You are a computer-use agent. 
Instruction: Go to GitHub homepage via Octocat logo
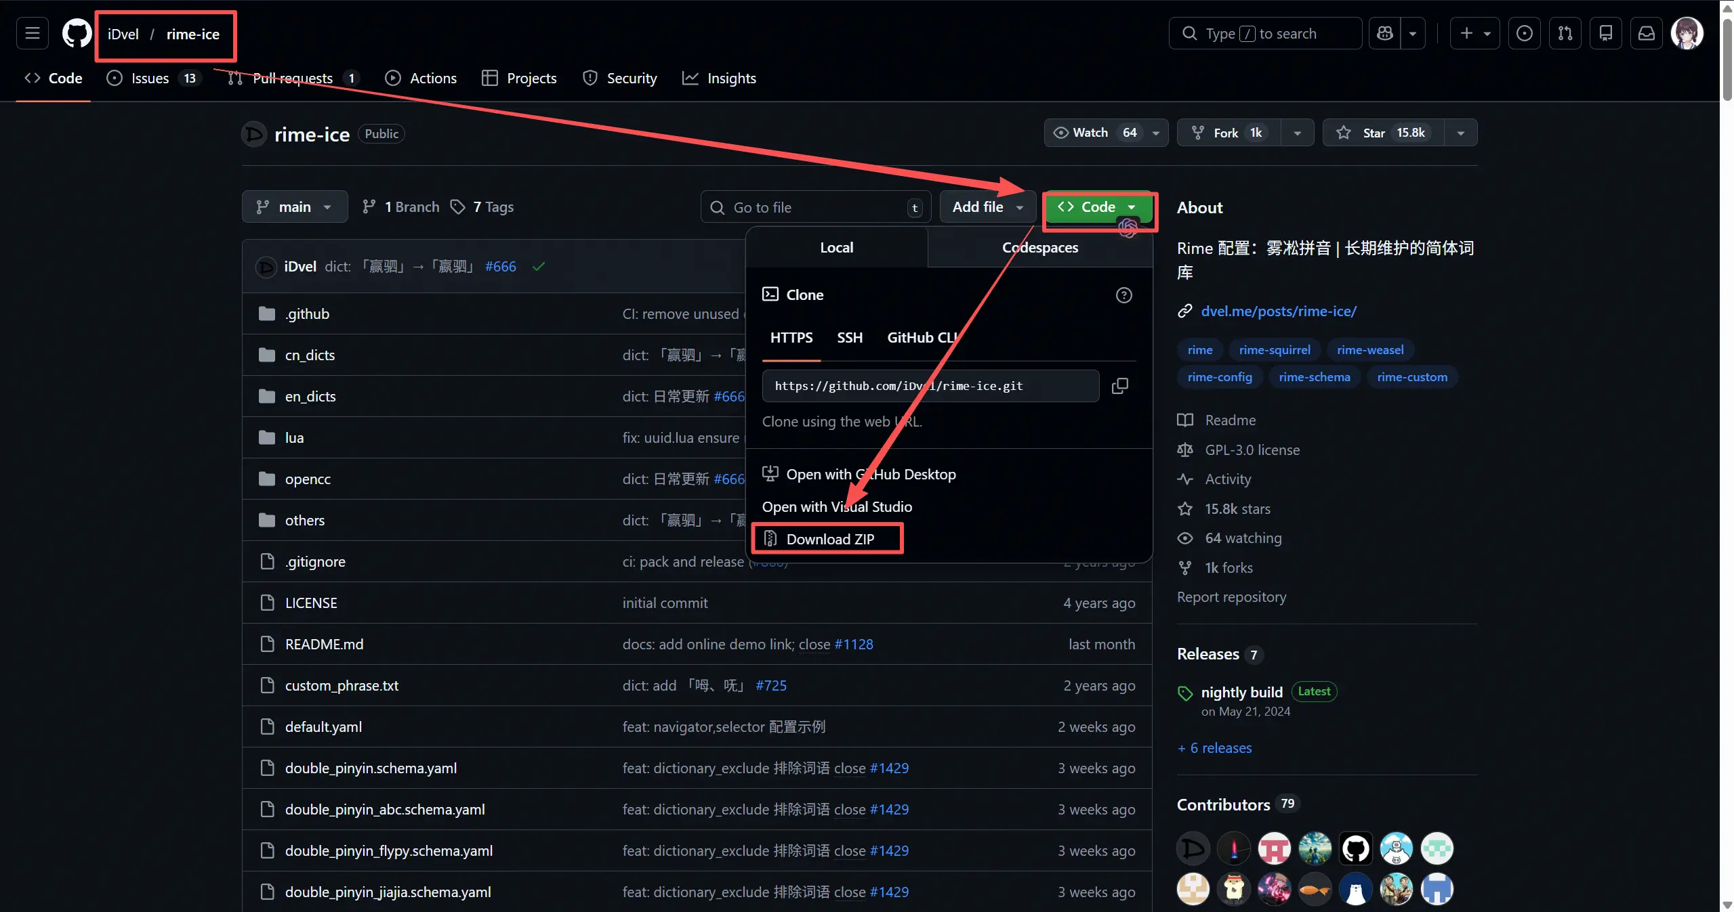point(77,33)
